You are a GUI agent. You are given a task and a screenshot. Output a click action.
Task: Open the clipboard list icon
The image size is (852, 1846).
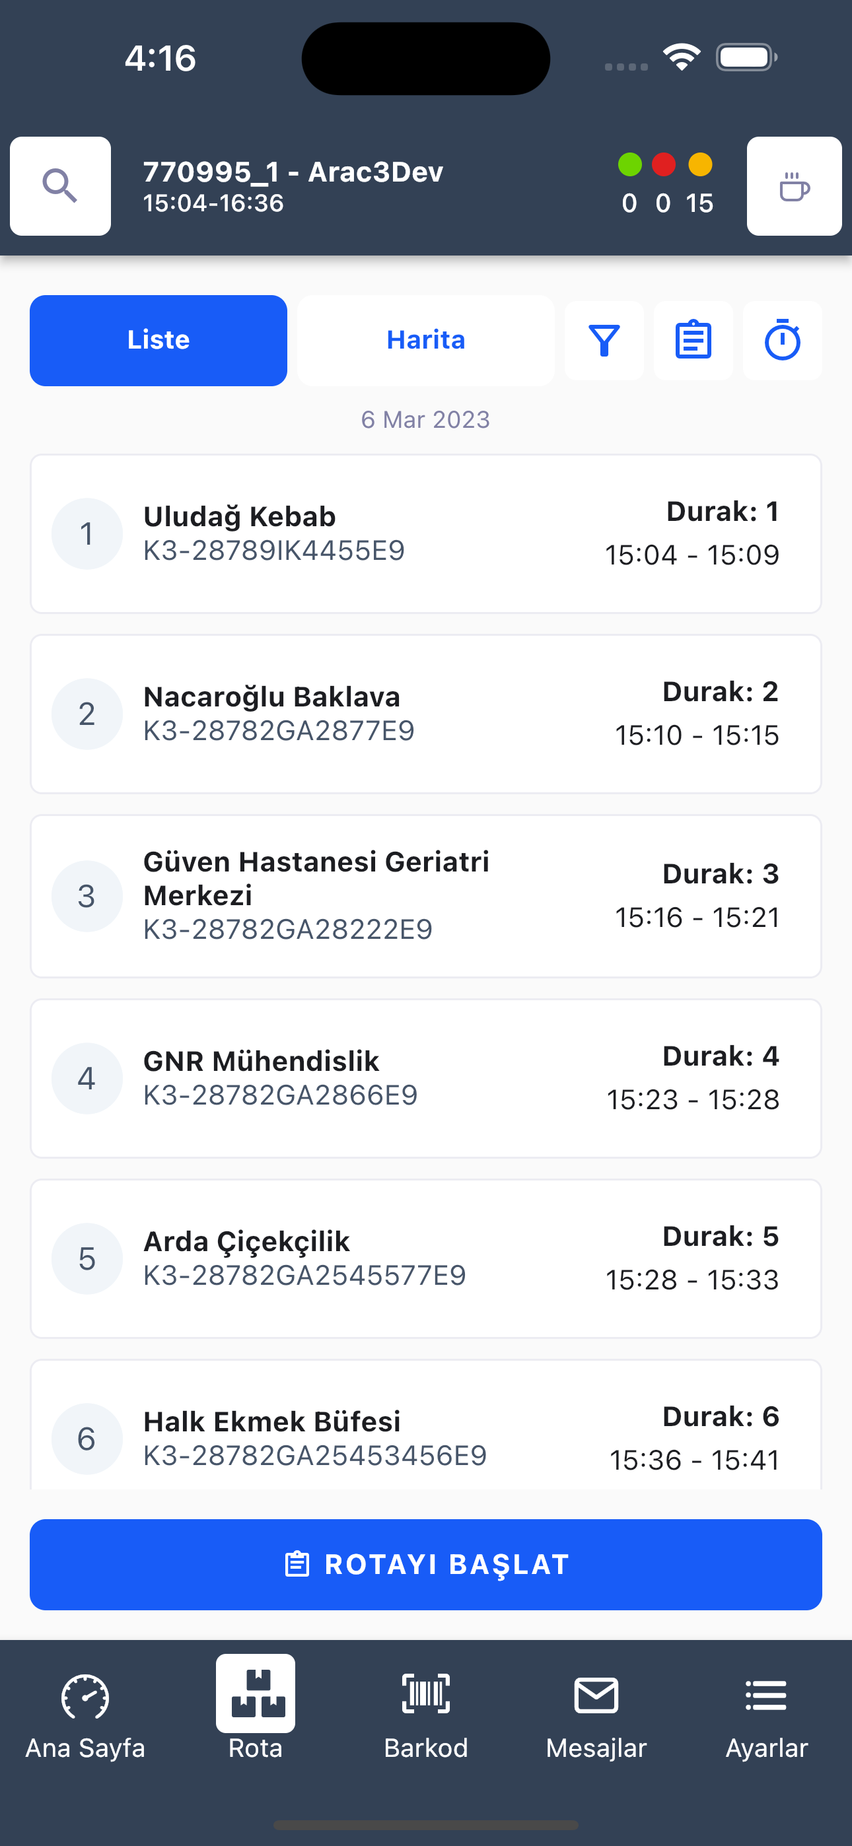click(693, 341)
